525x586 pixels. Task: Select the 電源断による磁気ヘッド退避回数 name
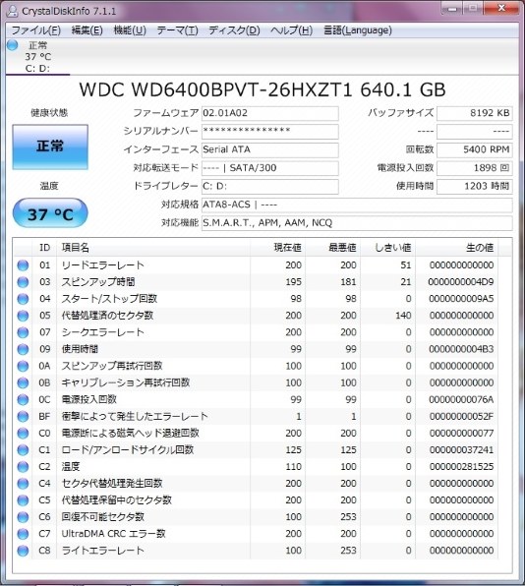tap(131, 434)
